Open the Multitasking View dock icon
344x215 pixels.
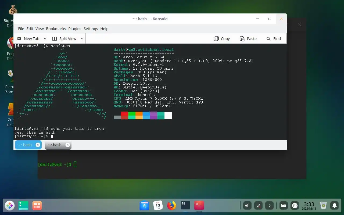[x=37, y=206]
